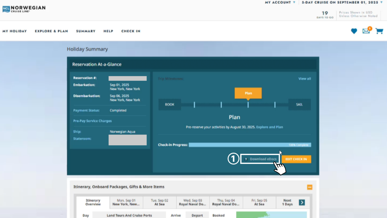Open the shopping cart icon
The height and width of the screenshot is (218, 387).
379,31
